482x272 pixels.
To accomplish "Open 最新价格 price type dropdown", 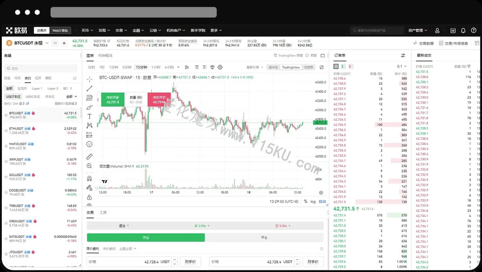I will [255, 67].
